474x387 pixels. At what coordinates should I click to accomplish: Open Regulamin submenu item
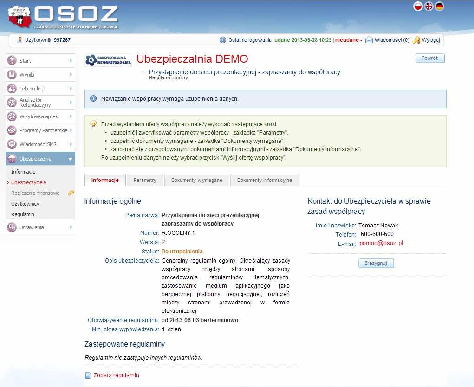coord(23,214)
